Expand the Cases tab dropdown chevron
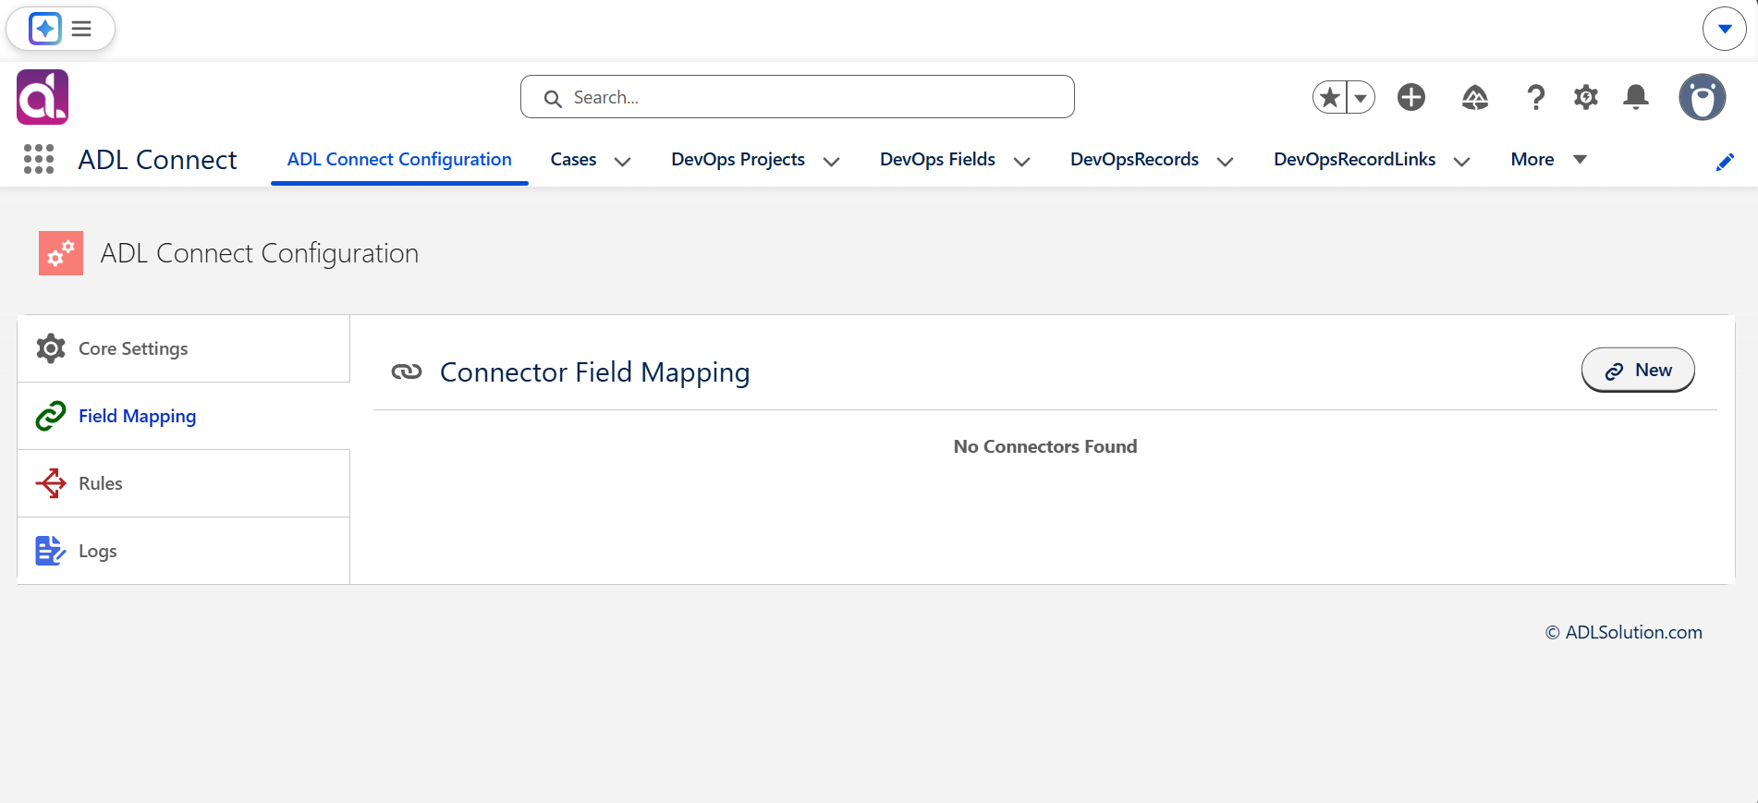 (x=623, y=161)
